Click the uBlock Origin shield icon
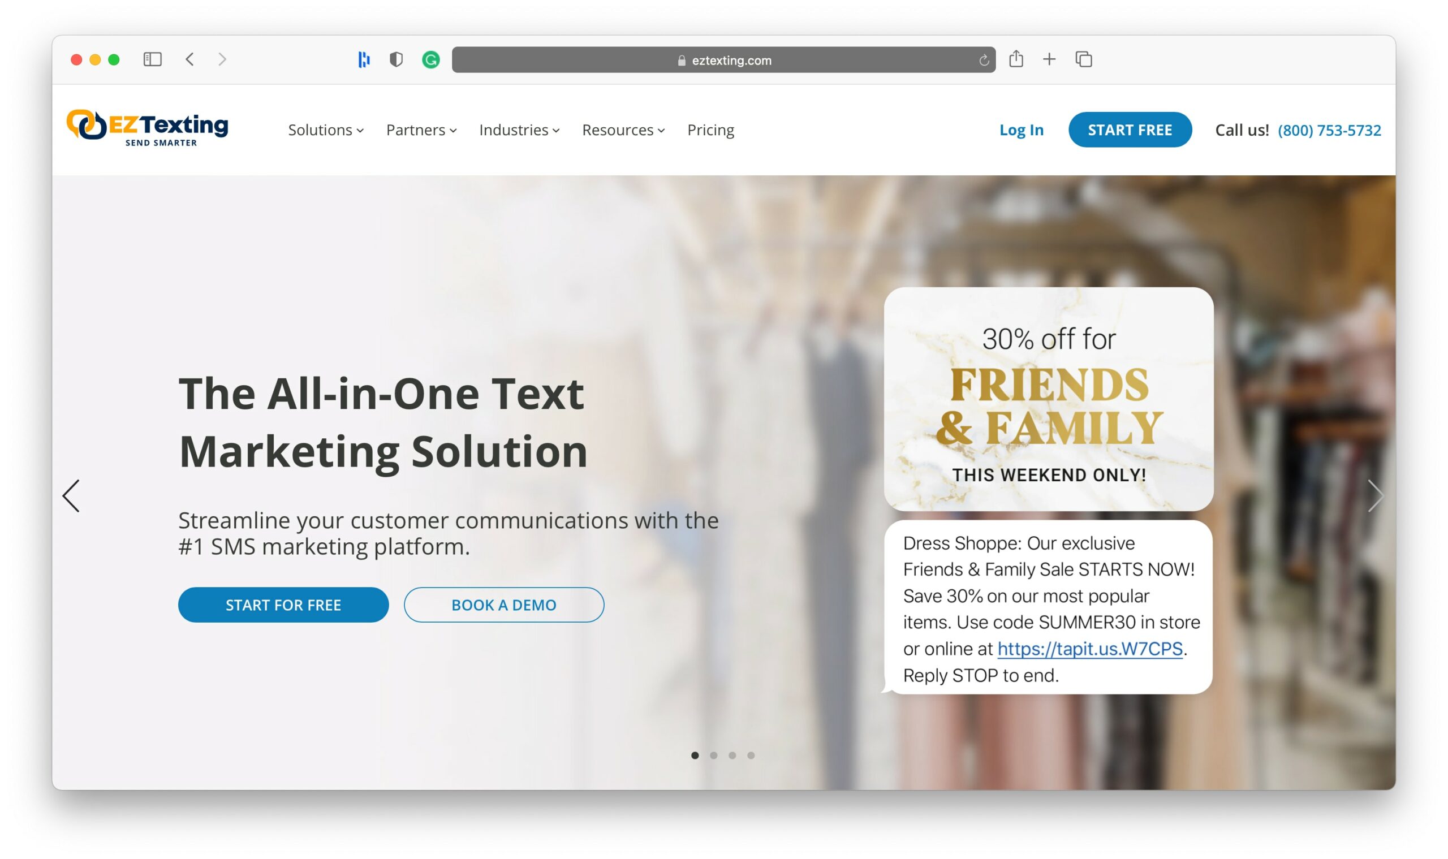Viewport: 1448px width, 859px height. tap(397, 58)
